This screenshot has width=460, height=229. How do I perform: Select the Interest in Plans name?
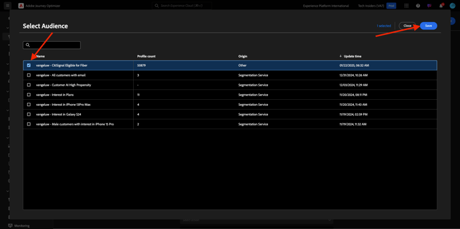(x=54, y=95)
